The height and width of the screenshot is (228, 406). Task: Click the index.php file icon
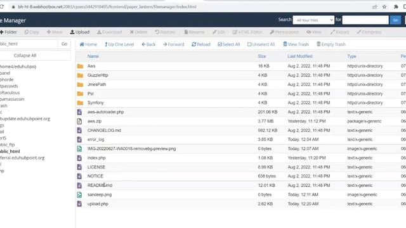click(79, 158)
